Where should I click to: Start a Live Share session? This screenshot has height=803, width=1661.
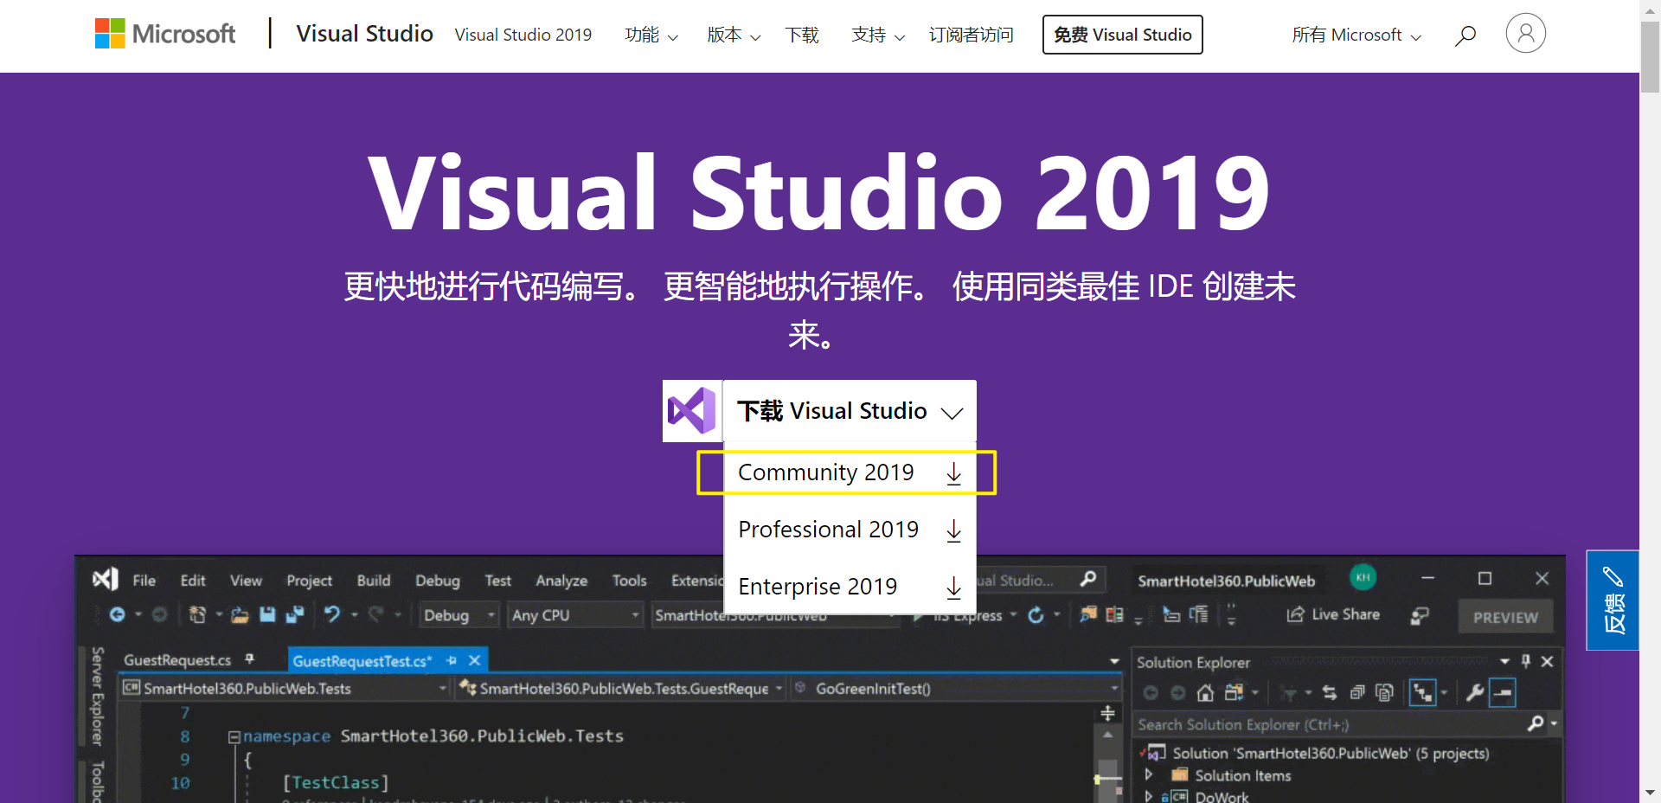(x=1332, y=614)
